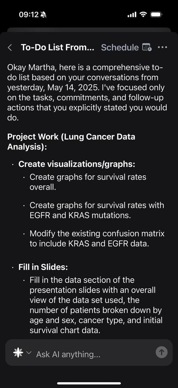Viewport: 178px width, 388px height.
Task: Tap the Schedule label
Action: (120, 47)
